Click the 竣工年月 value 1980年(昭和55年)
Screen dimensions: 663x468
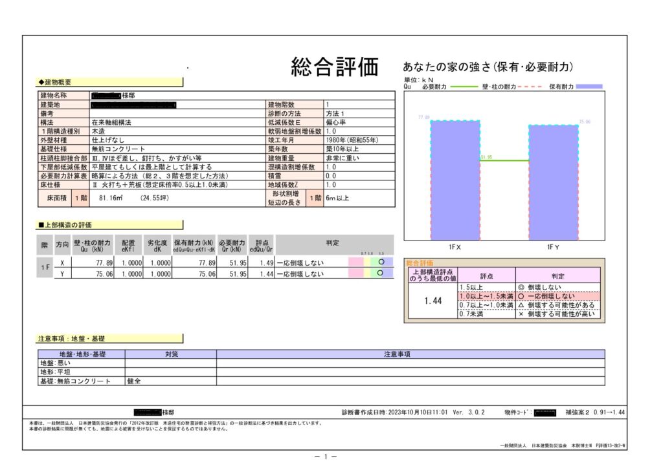(x=352, y=140)
